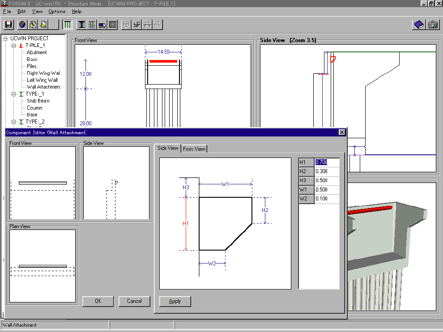
Task: Select Stub Beam in the project tree
Action: pos(38,101)
